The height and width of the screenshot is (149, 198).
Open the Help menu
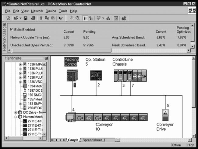coord(73,11)
